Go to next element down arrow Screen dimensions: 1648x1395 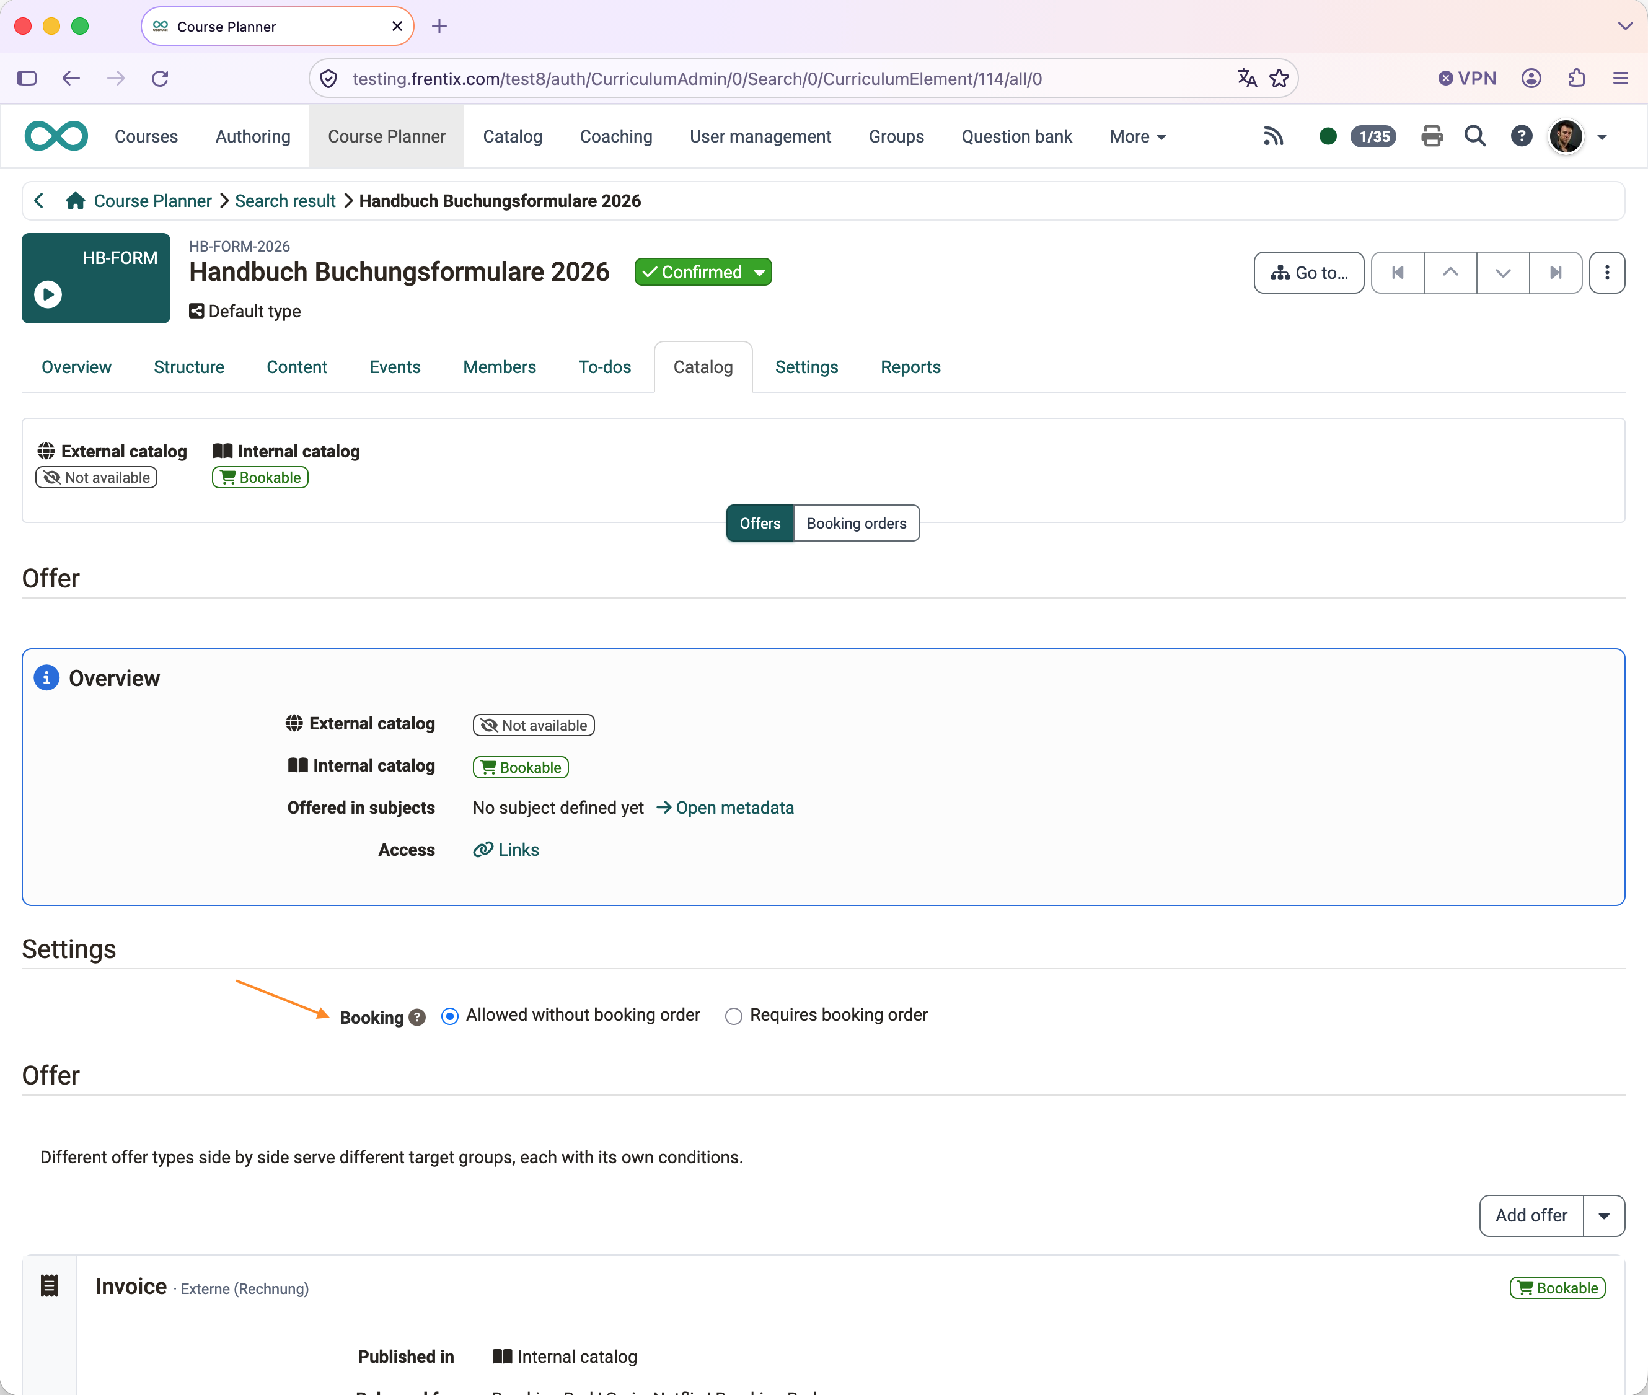(1504, 273)
